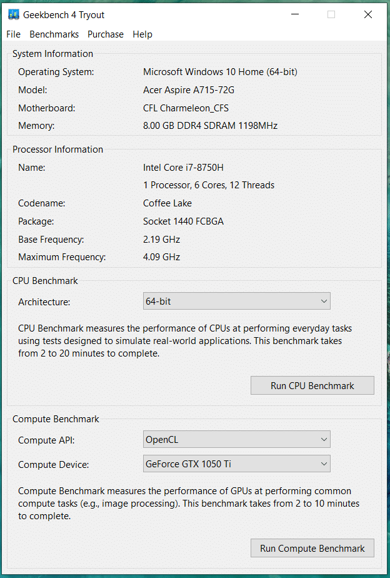Maximize the Geekbench window
The width and height of the screenshot is (390, 578).
331,14
